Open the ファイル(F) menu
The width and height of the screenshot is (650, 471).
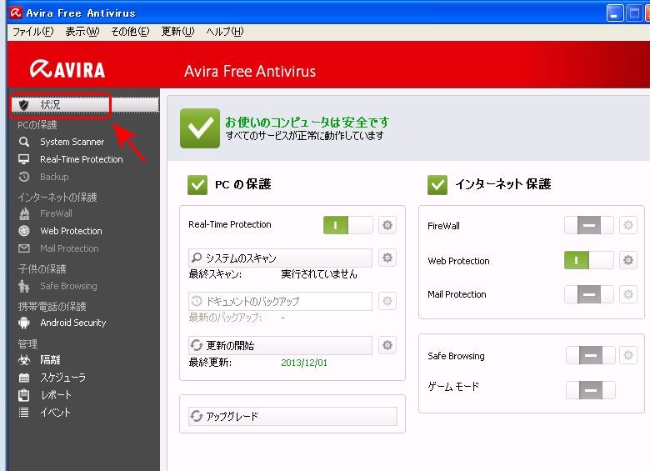coord(32,32)
